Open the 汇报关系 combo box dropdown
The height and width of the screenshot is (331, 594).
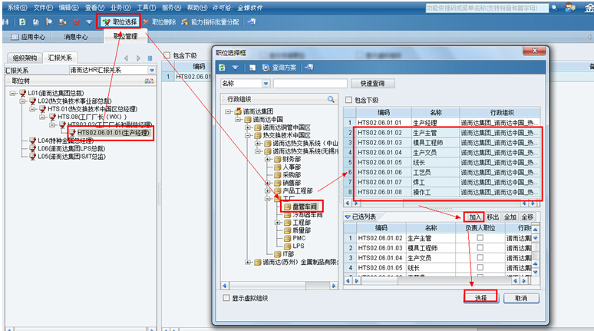pos(151,69)
